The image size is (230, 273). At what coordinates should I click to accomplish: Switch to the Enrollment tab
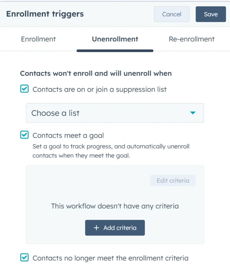click(38, 39)
